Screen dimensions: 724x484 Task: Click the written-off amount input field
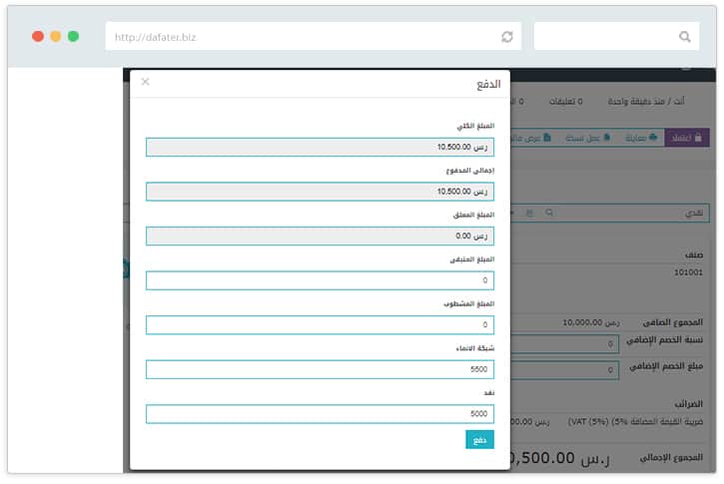pyautogui.click(x=320, y=325)
